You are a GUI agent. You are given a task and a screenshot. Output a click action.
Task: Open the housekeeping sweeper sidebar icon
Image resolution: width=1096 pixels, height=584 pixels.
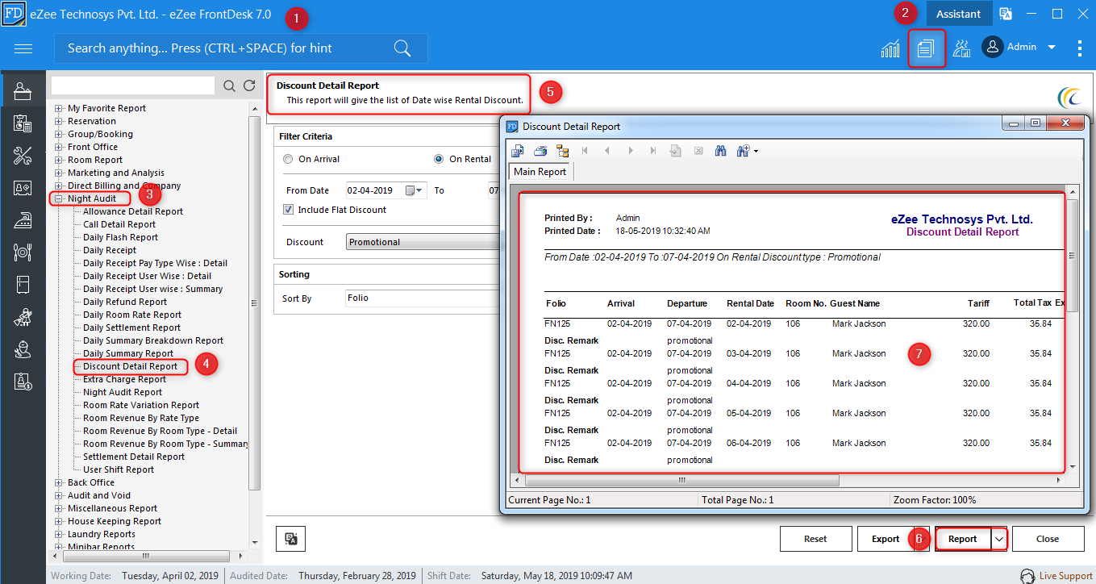tap(23, 317)
